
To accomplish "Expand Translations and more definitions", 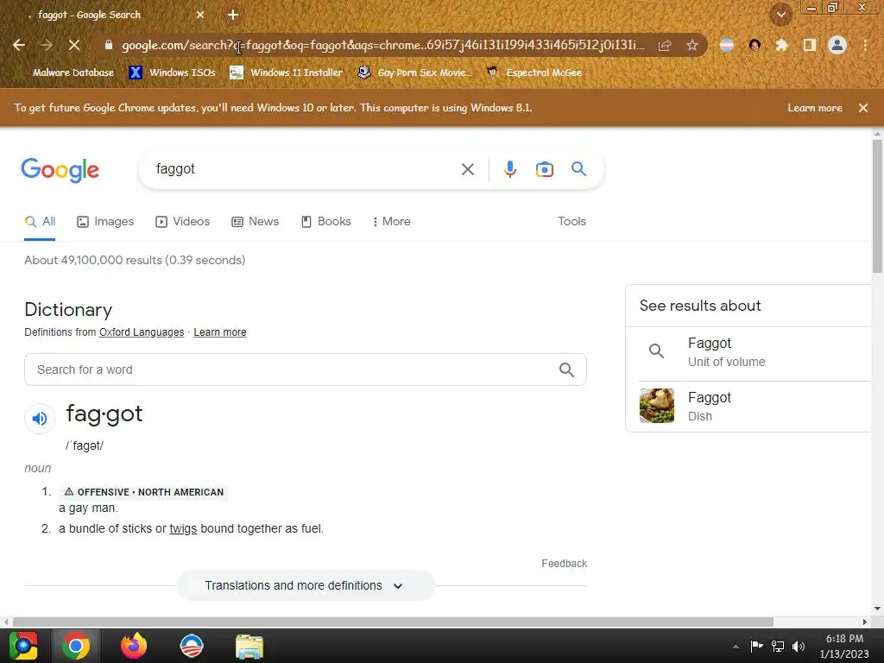I will [305, 586].
